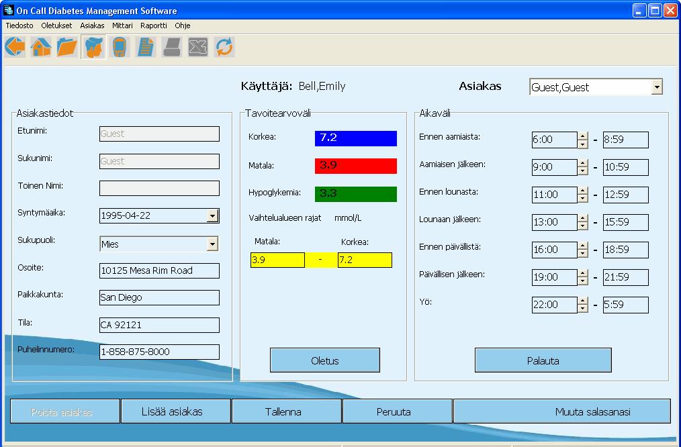Click the gray Excel export icon
Screen dimensions: 681x447
point(198,47)
